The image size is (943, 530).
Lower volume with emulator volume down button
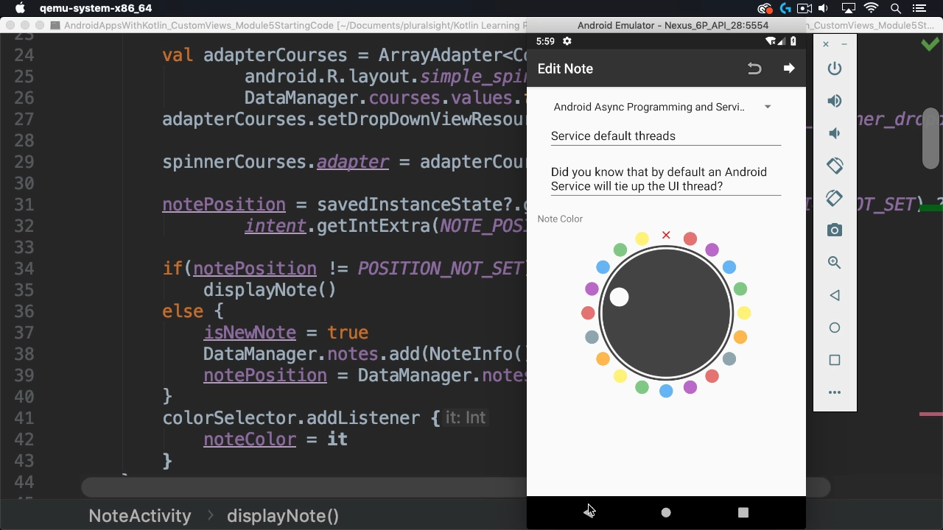[x=835, y=133]
